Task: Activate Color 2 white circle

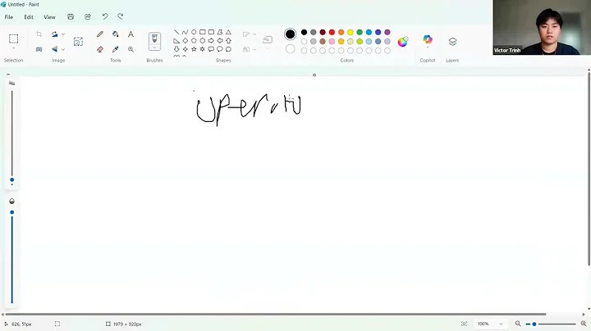Action: (x=291, y=49)
